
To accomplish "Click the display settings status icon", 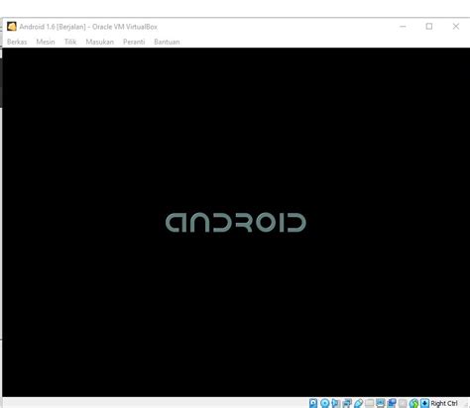I will click(381, 403).
